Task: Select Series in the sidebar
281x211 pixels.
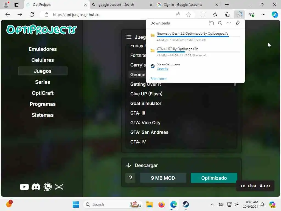Action: 43,82
